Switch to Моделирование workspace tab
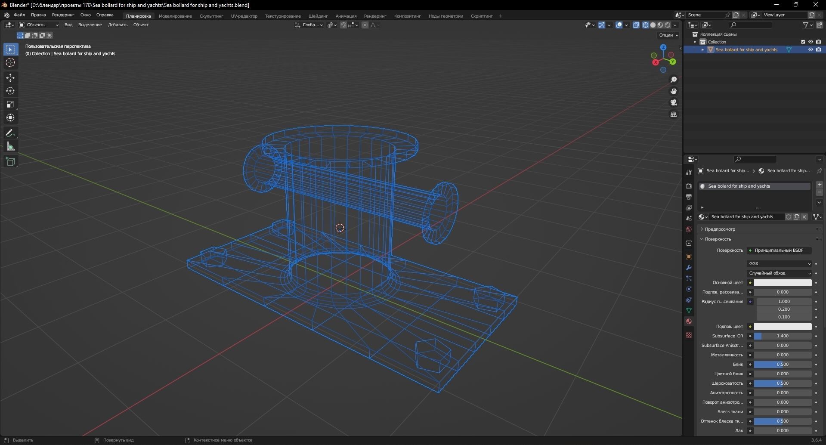826x445 pixels. click(x=175, y=16)
